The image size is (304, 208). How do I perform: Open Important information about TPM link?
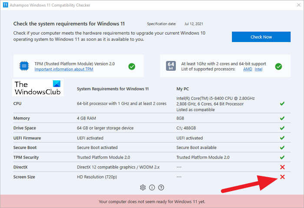64,69
